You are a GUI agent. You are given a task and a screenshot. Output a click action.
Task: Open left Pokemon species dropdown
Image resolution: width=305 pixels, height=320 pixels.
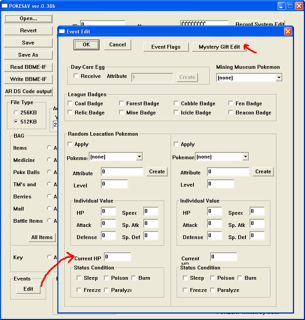[x=139, y=157]
